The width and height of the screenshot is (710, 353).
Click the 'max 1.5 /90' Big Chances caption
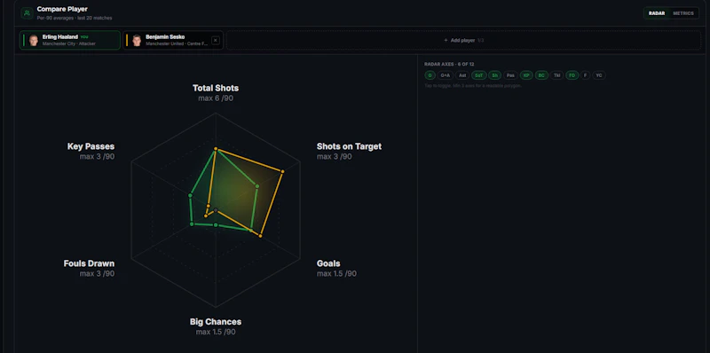[x=216, y=332]
